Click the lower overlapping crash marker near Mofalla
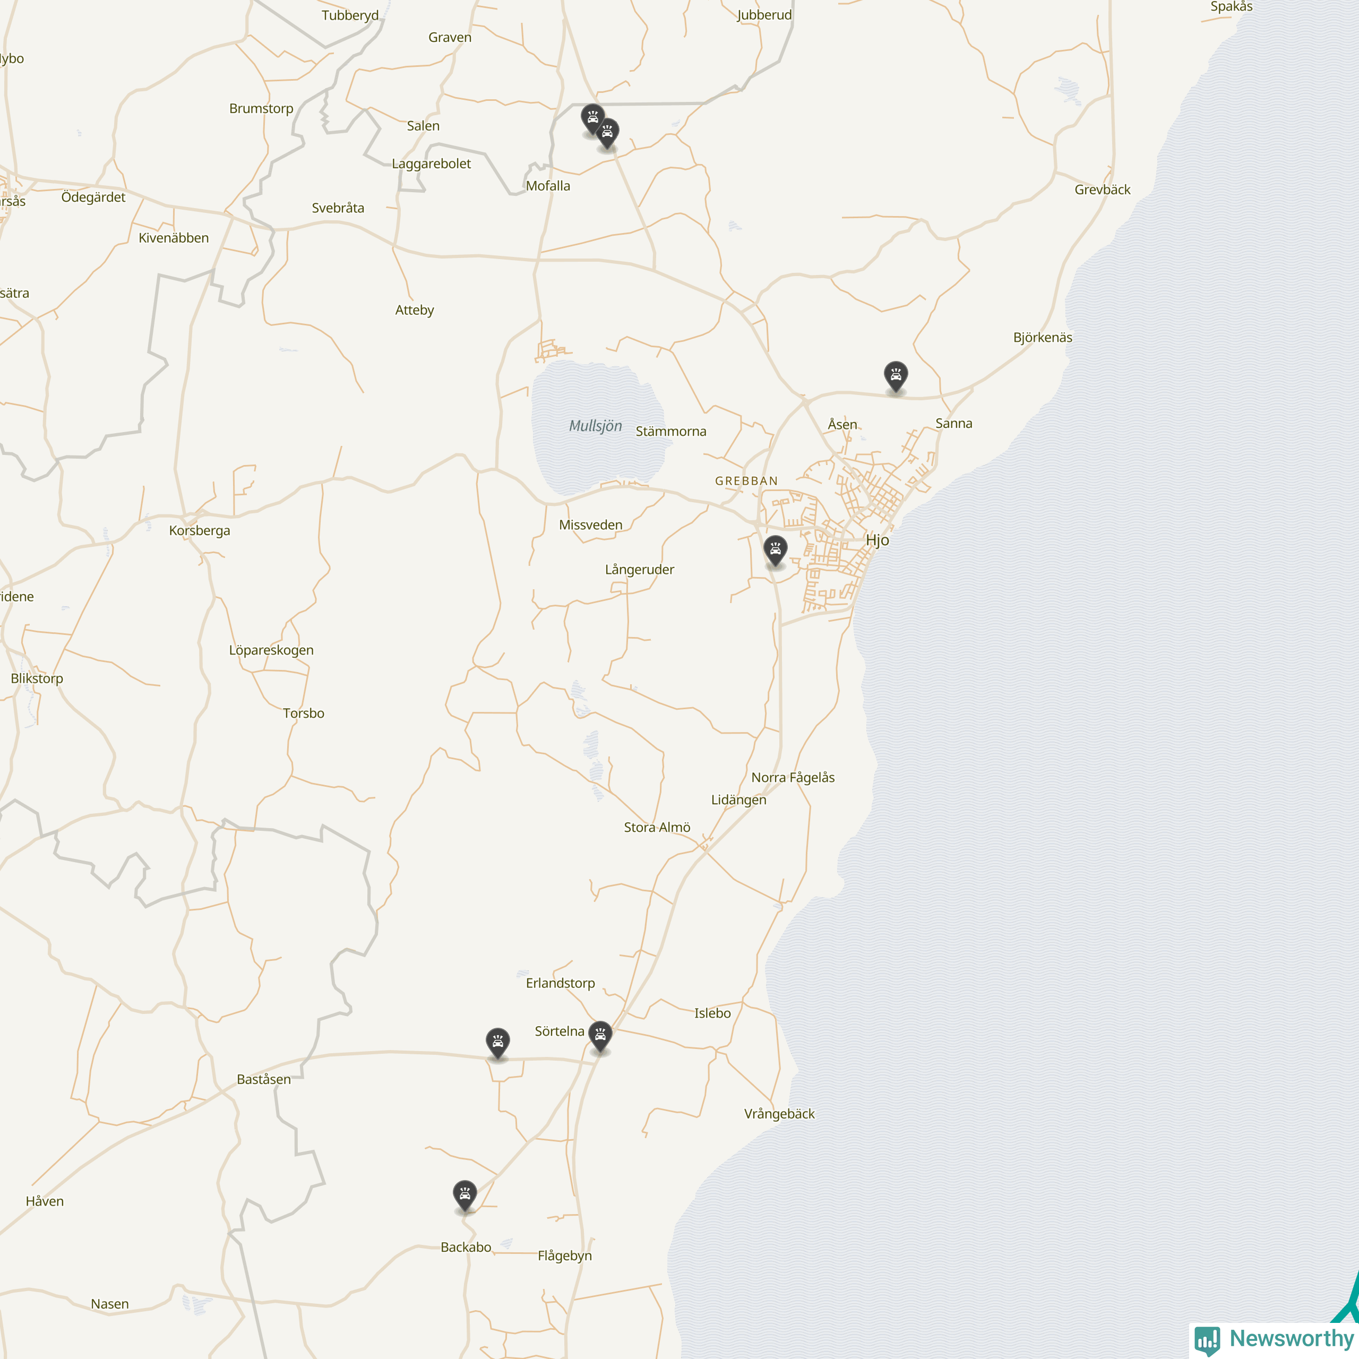The height and width of the screenshot is (1359, 1359). click(608, 132)
